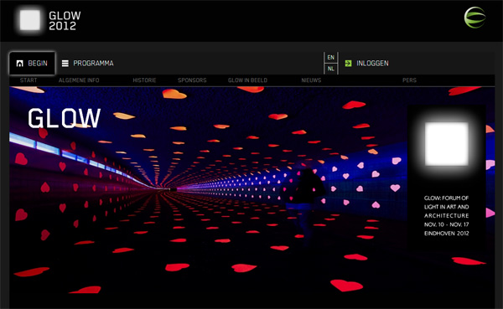This screenshot has width=503, height=309.
Task: Click the 'ARCHITECTURE' text line
Action: (x=446, y=216)
